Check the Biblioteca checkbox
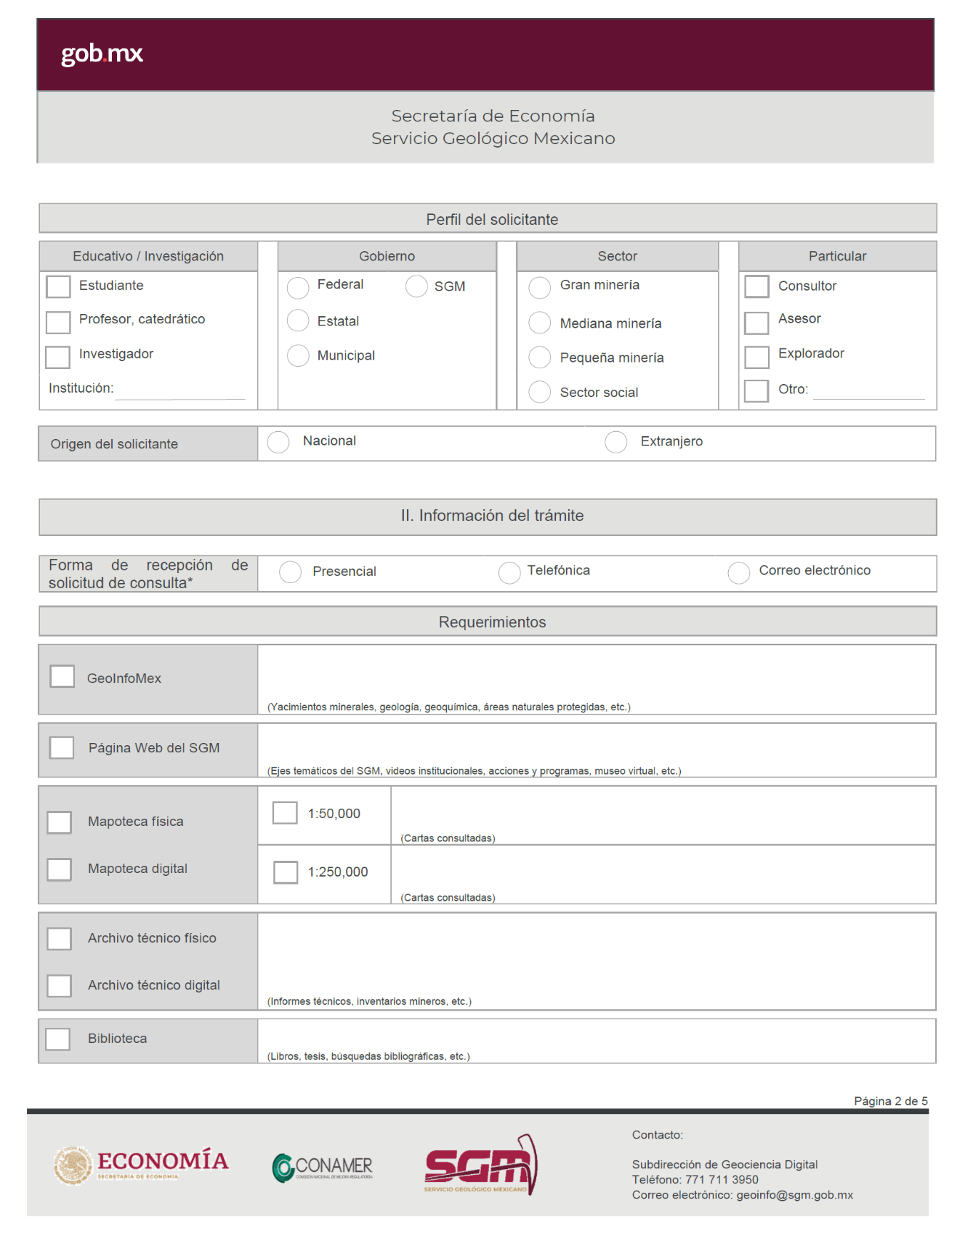 (x=58, y=1039)
